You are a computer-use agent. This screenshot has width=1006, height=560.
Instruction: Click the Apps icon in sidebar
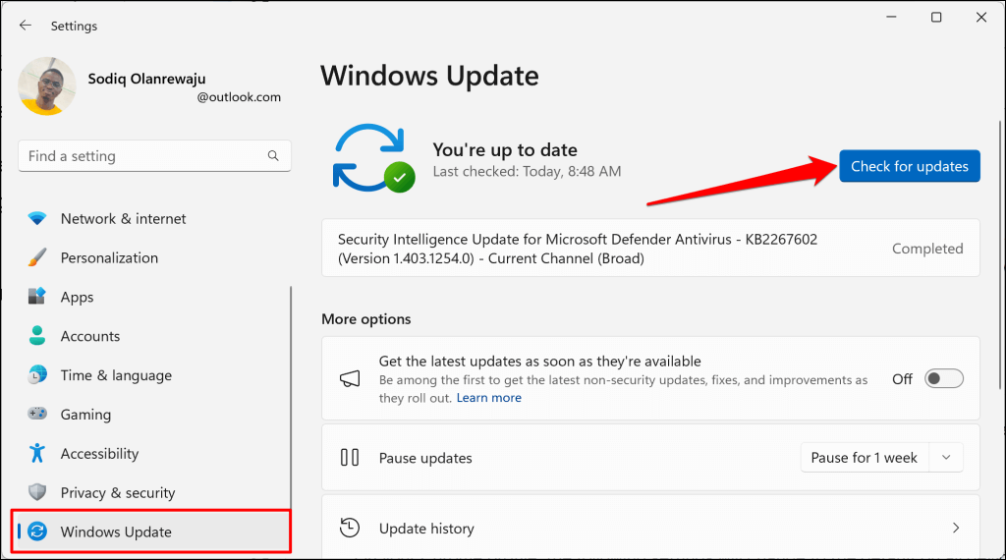coord(37,297)
